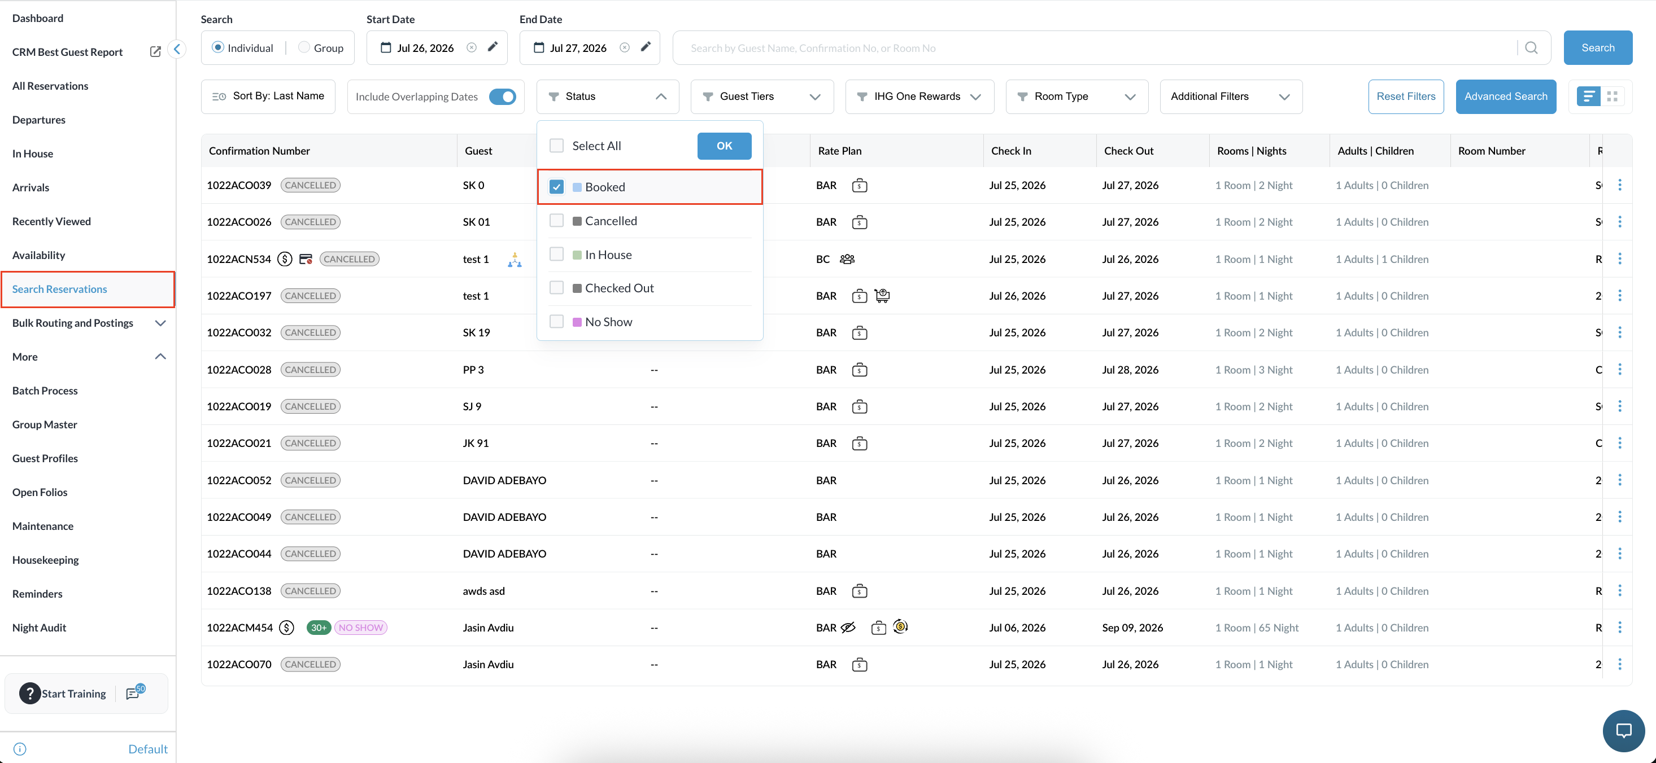Check the Select All checkbox
This screenshot has height=763, width=1656.
click(557, 146)
